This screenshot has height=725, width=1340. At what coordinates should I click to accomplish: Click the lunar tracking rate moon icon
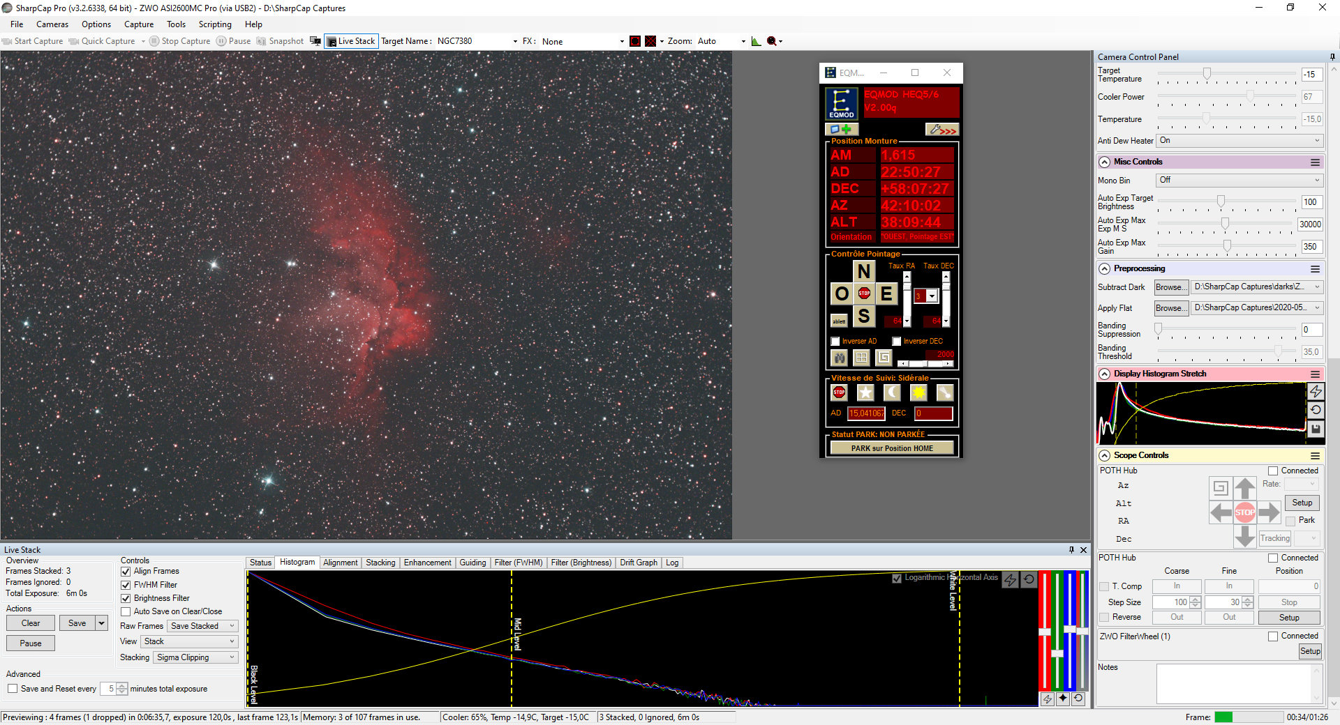tap(892, 392)
